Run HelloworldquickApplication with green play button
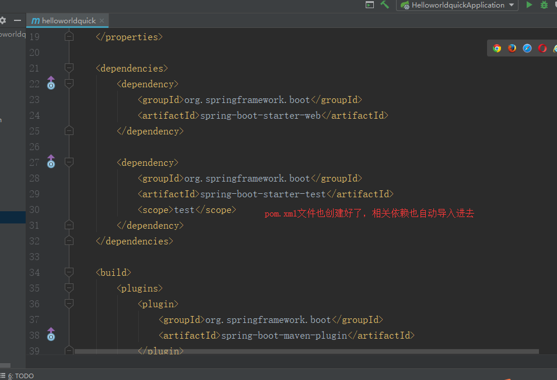557x380 pixels. [x=529, y=5]
